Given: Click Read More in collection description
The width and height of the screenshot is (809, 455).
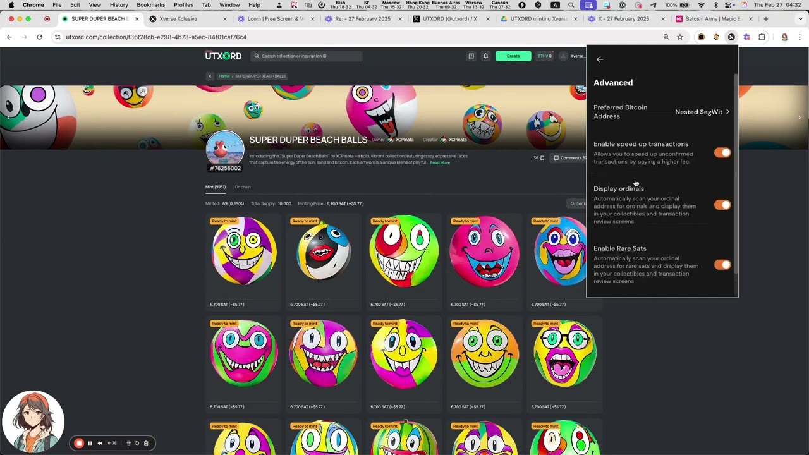Looking at the screenshot, I should point(440,162).
